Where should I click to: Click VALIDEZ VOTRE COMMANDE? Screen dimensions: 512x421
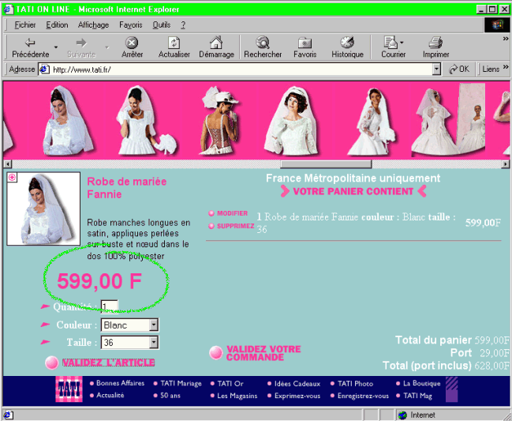(x=263, y=353)
